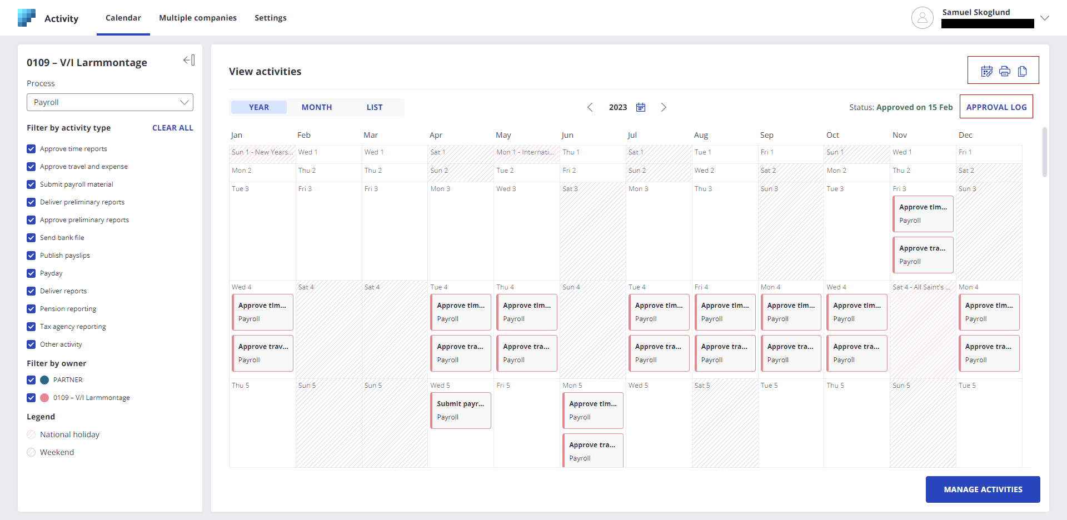Viewport: 1067px width, 520px height.
Task: Click CLEAR ALL filters link
Action: point(173,128)
